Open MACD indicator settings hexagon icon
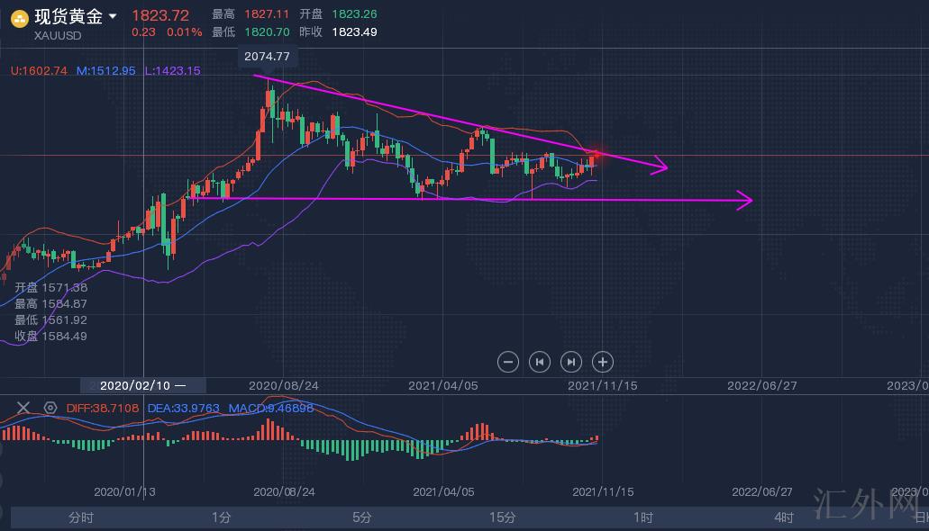 (50, 408)
